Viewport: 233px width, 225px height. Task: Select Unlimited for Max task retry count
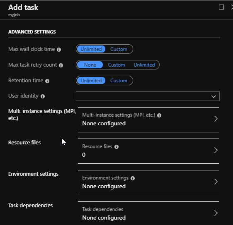click(x=144, y=65)
